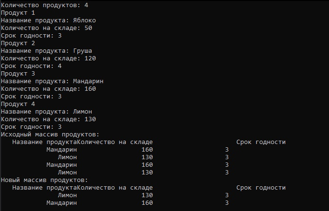Click the "Продукт 2" heading line

tap(18, 43)
